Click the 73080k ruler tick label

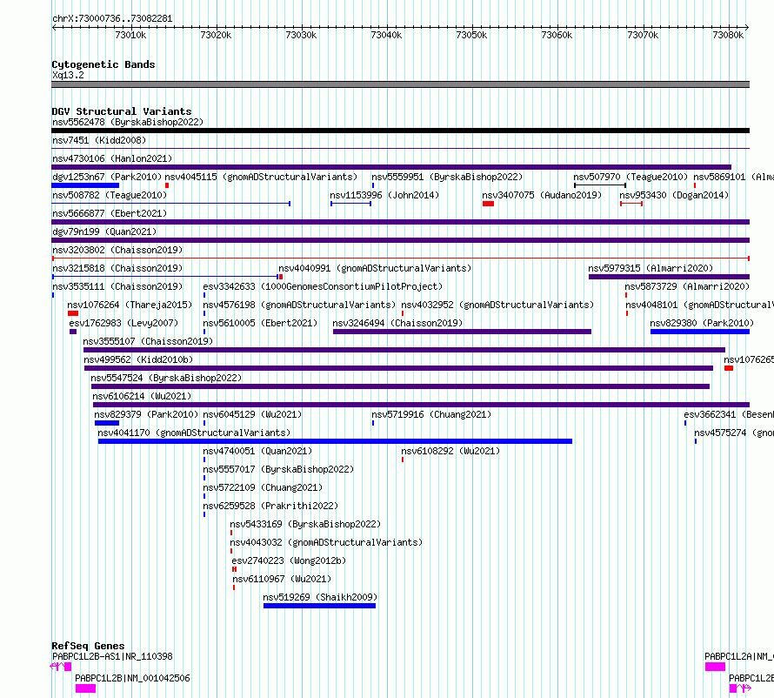pyautogui.click(x=728, y=35)
